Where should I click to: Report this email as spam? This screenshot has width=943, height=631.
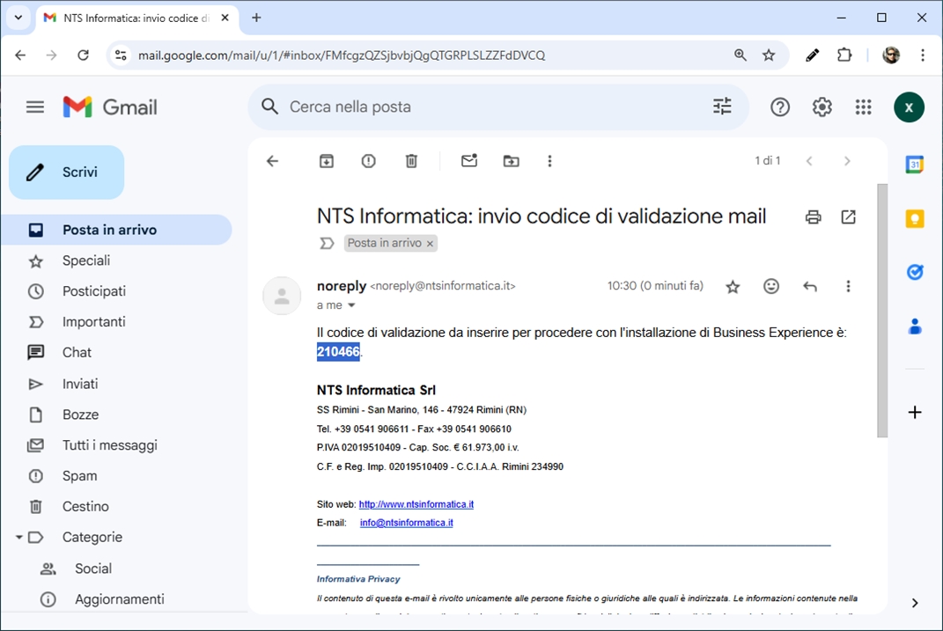pos(369,161)
